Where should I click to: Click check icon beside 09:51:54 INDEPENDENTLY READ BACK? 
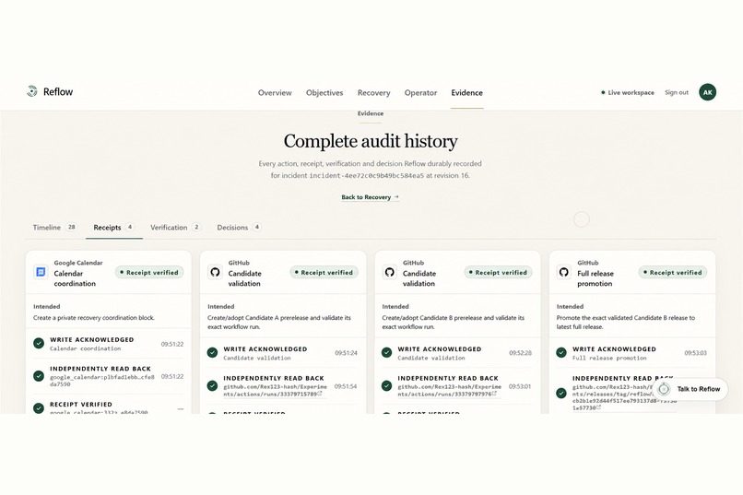pyautogui.click(x=212, y=386)
